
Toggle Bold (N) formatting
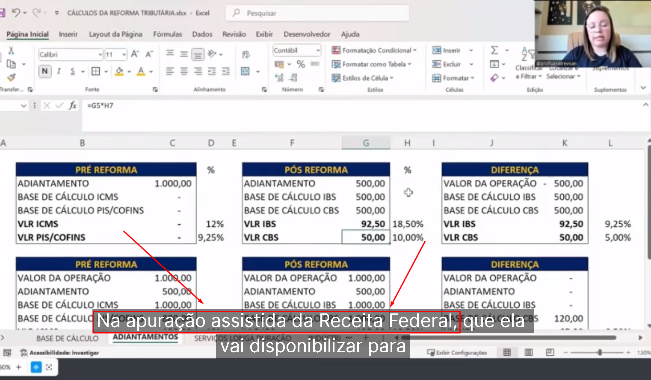[x=45, y=71]
